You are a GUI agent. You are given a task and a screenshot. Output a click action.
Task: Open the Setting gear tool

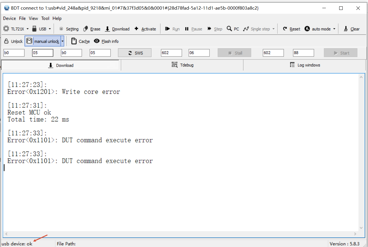(69, 29)
